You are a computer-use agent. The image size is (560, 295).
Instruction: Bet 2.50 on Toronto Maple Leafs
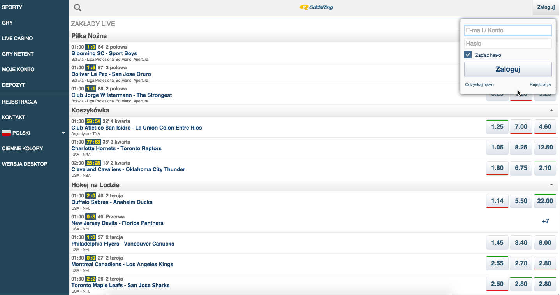coord(497,284)
